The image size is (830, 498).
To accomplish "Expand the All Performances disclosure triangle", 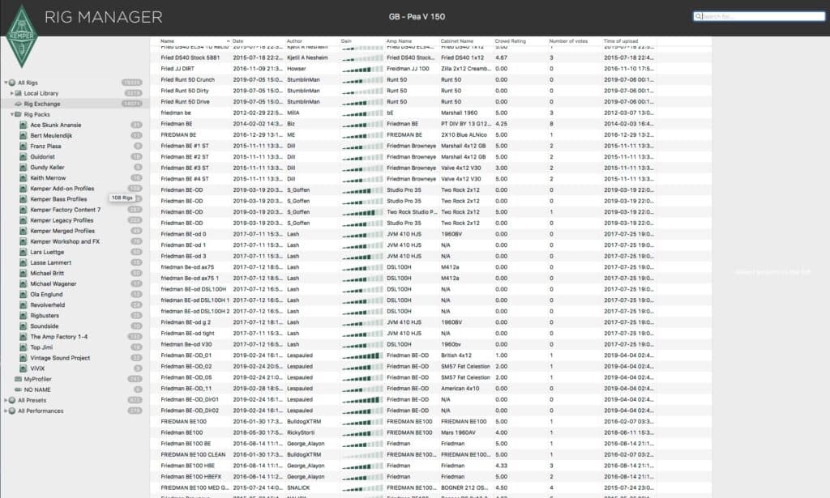I will point(6,411).
